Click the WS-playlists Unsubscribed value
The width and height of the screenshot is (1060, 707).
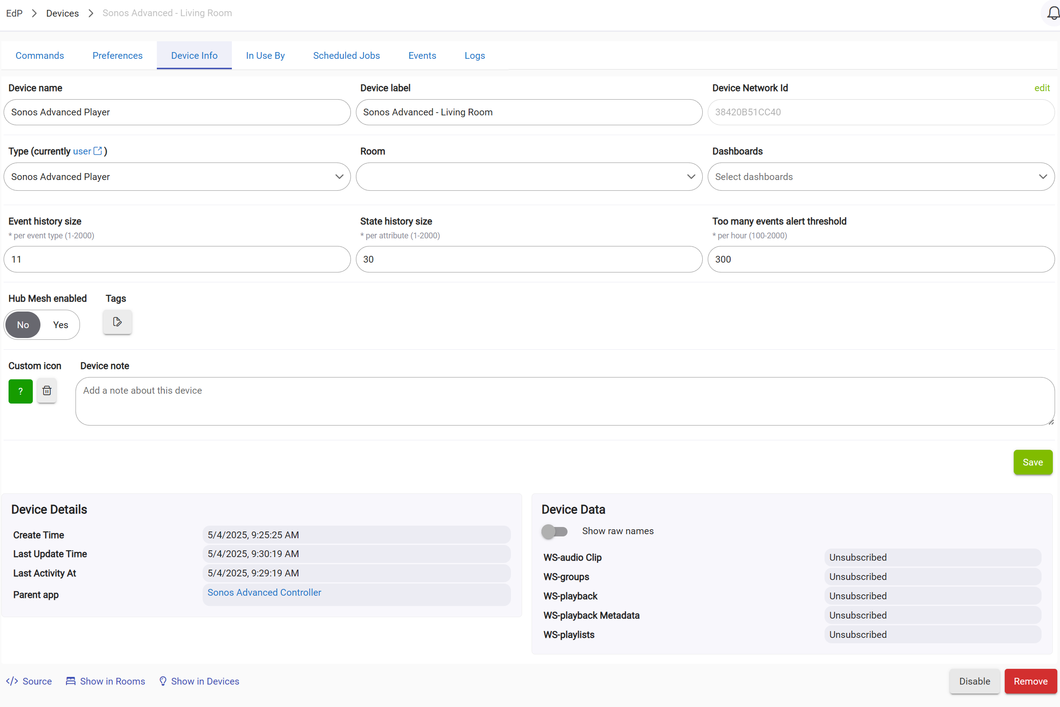tap(933, 635)
